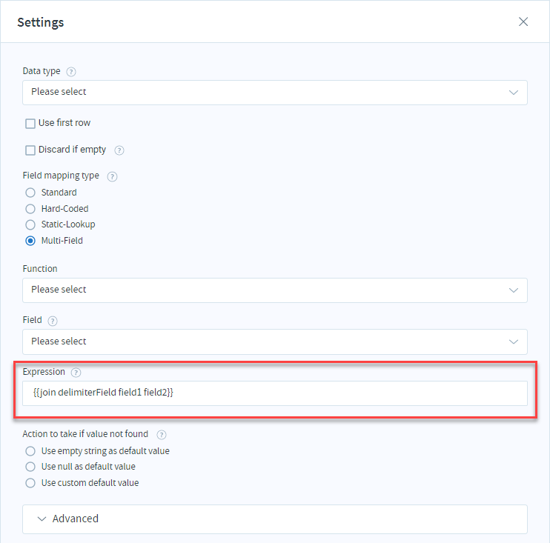
Task: Select the Standard mapping type radio
Action: [x=30, y=193]
